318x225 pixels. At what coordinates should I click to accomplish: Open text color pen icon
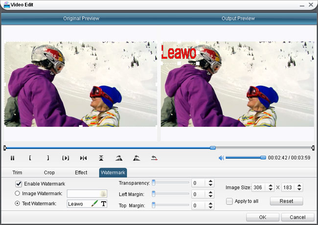click(94, 204)
